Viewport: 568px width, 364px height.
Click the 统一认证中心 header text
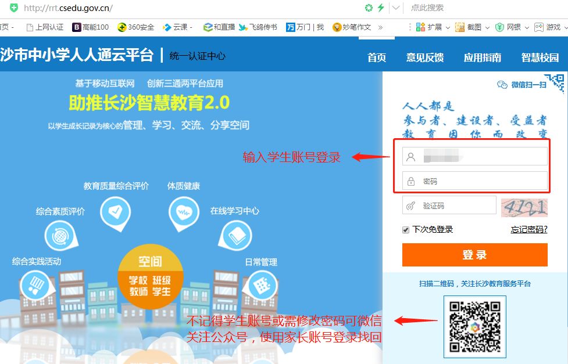pyautogui.click(x=198, y=56)
